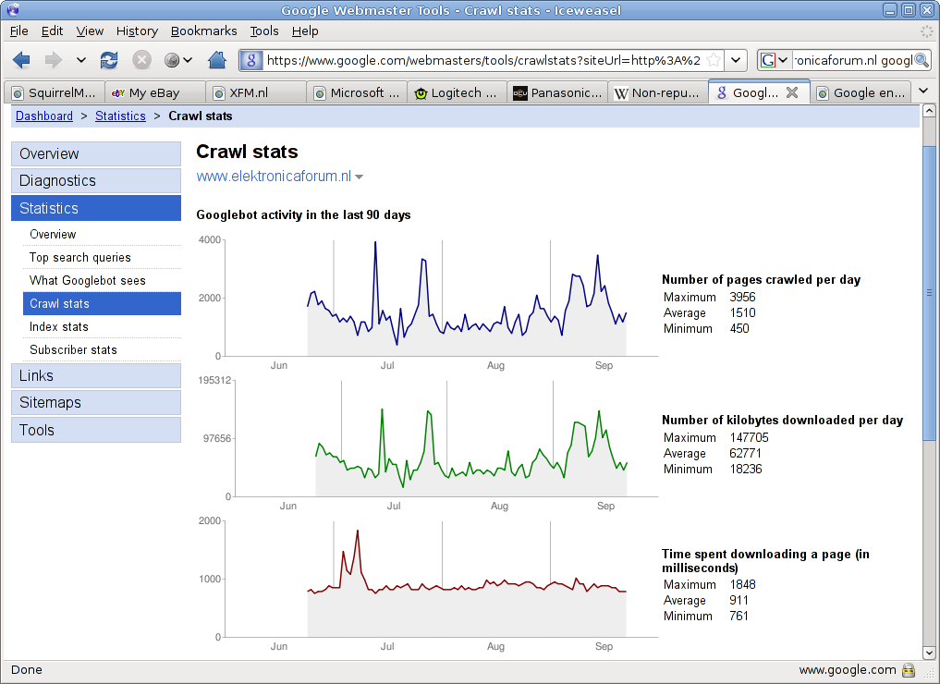Image resolution: width=940 pixels, height=684 pixels.
Task: Switch to the My eBay tab
Action: (x=155, y=93)
